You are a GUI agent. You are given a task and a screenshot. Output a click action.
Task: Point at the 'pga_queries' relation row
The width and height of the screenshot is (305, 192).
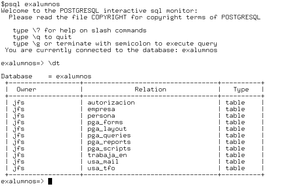tap(109, 136)
